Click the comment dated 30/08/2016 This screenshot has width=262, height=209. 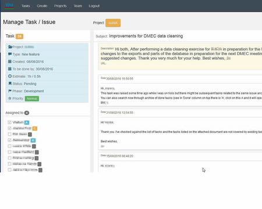tap(180, 91)
